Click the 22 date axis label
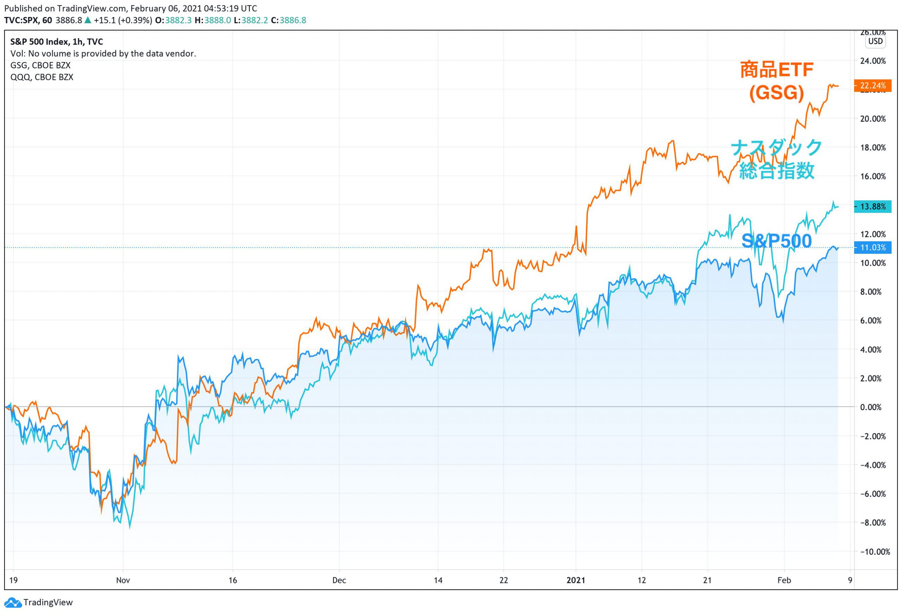 click(x=503, y=580)
